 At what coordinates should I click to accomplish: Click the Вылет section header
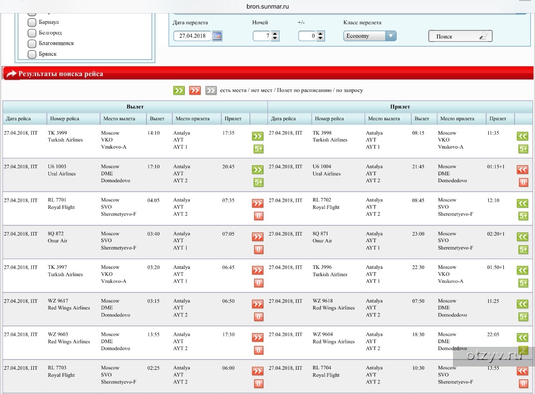click(135, 107)
